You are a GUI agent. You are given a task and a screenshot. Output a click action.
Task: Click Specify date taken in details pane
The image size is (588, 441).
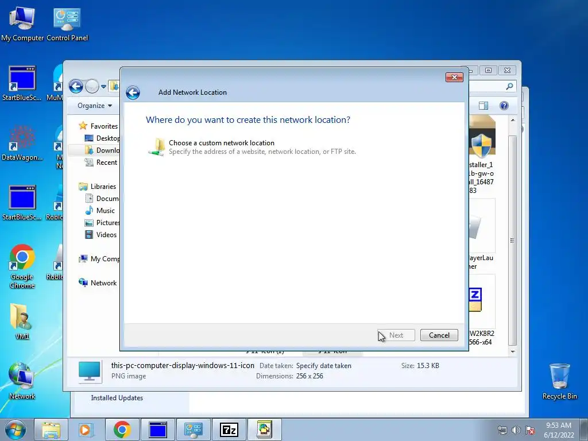[324, 366]
